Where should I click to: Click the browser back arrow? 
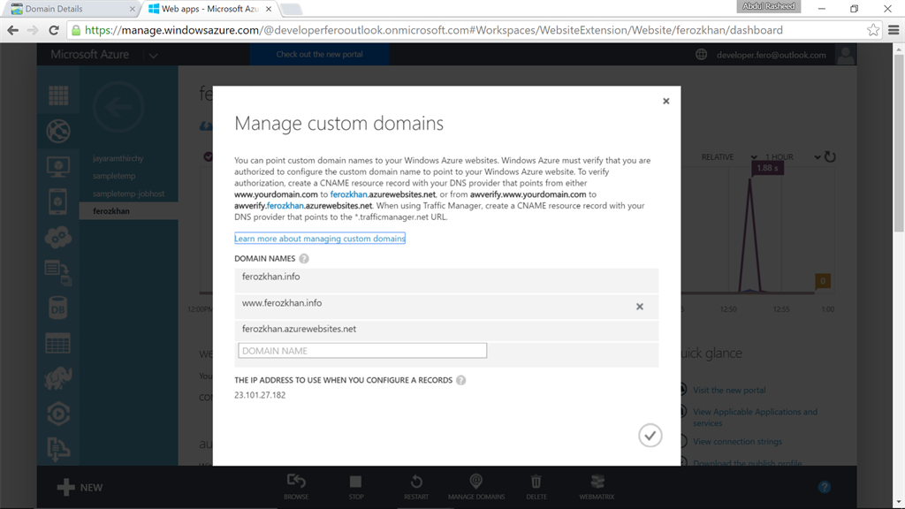pos(12,30)
